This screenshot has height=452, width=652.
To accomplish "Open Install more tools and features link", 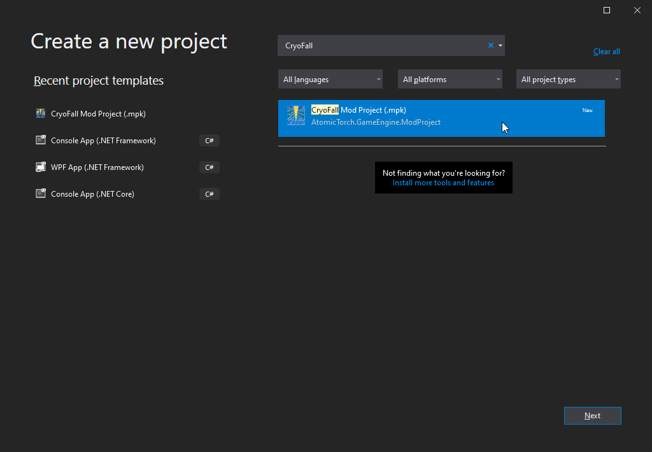I will (x=443, y=183).
